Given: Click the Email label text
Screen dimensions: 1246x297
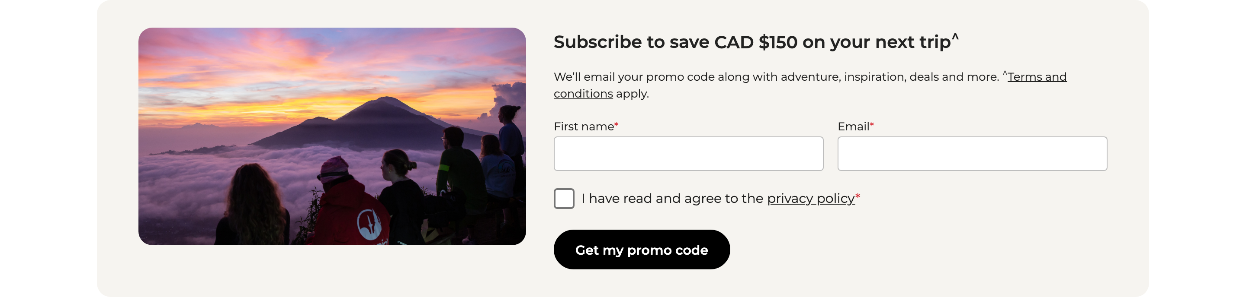Looking at the screenshot, I should tap(853, 126).
